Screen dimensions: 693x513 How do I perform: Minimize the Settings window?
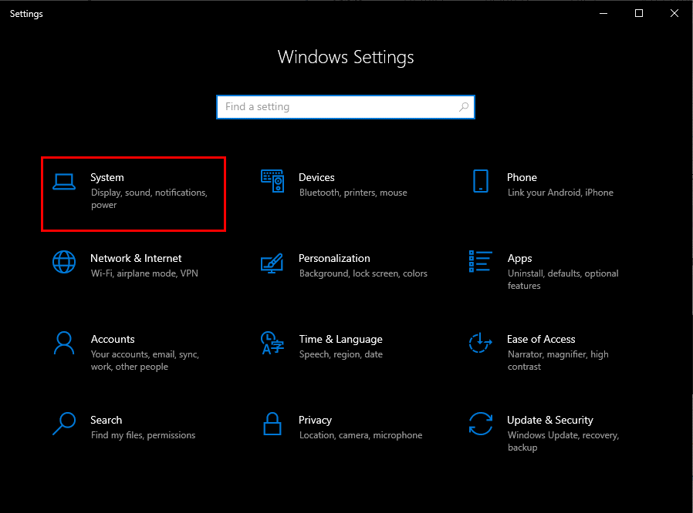603,13
